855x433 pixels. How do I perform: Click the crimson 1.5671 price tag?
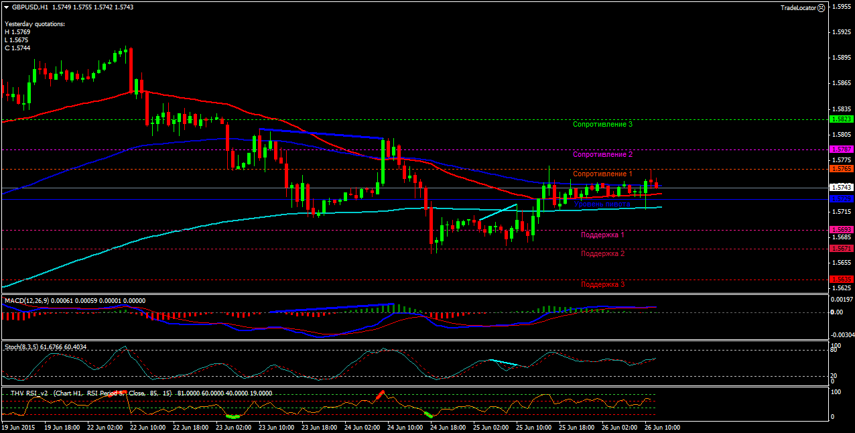841,249
